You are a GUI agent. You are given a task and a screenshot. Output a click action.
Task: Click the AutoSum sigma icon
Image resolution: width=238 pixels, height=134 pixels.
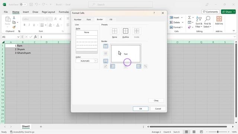click(189, 17)
